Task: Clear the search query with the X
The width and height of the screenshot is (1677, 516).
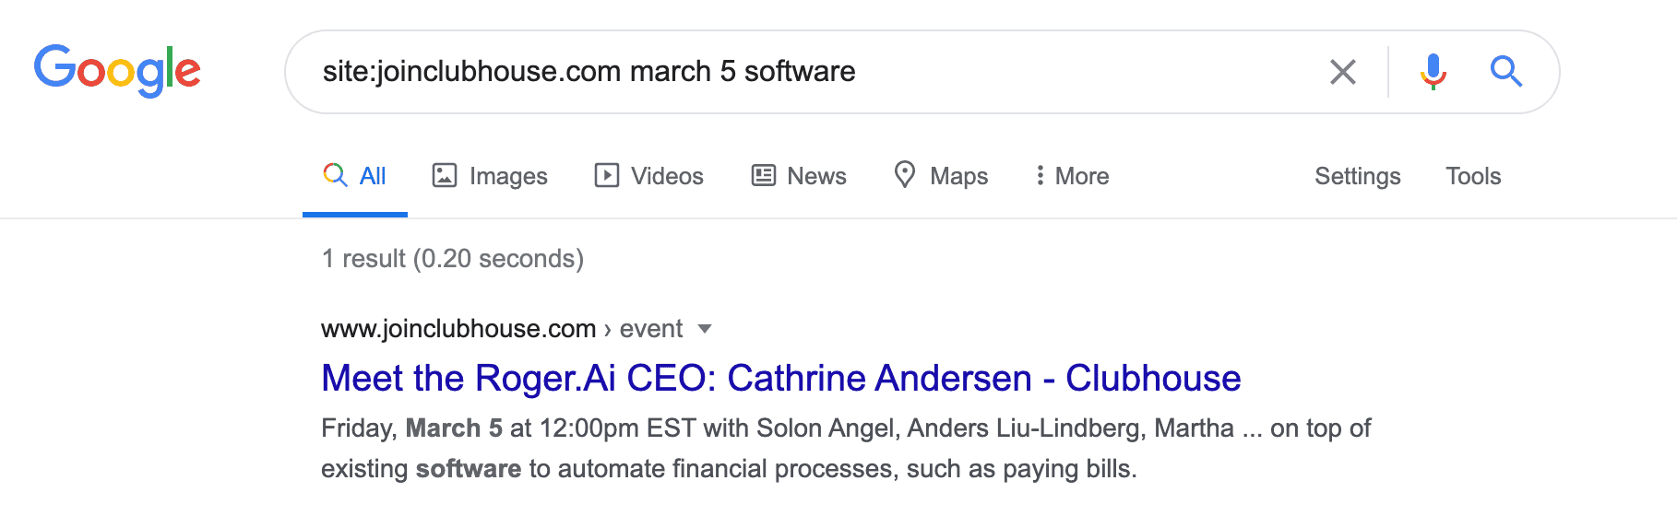Action: 1342,71
